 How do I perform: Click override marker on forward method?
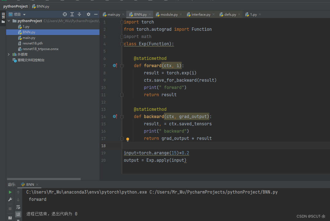(115, 65)
